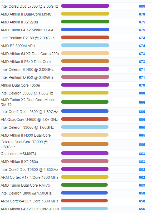152x214 pixels.
Task: Open AMD Athlon II Dual-Core M340 entry
Action: pyautogui.click(x=26, y=14)
